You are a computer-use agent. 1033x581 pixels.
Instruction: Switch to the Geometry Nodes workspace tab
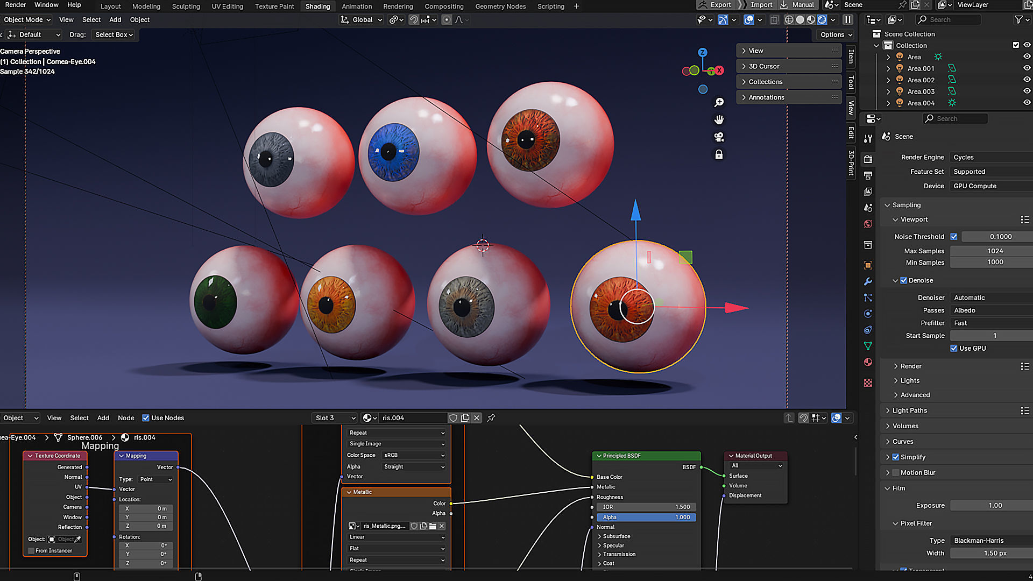(x=500, y=6)
